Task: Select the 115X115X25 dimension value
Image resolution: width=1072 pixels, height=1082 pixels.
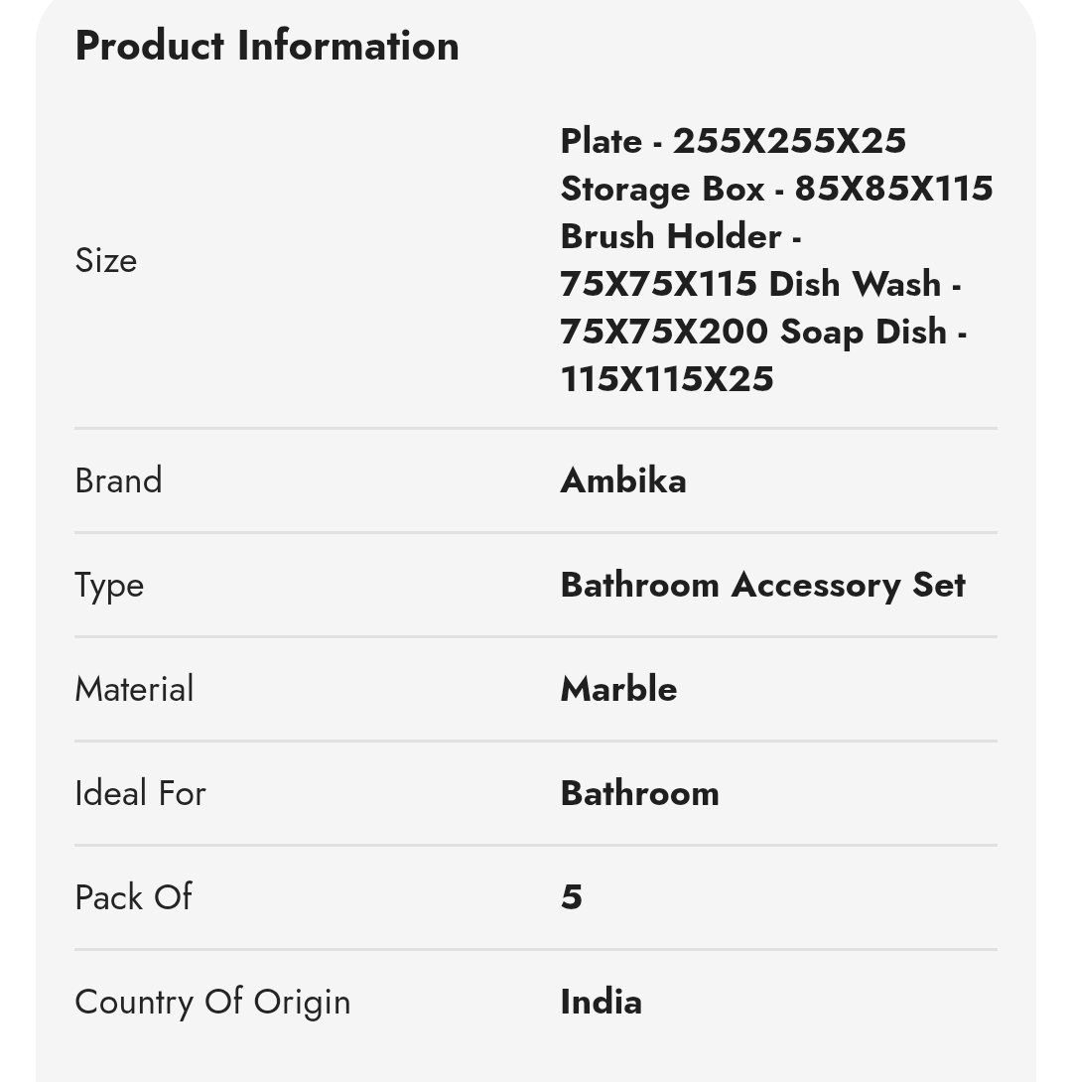Action: [x=667, y=379]
